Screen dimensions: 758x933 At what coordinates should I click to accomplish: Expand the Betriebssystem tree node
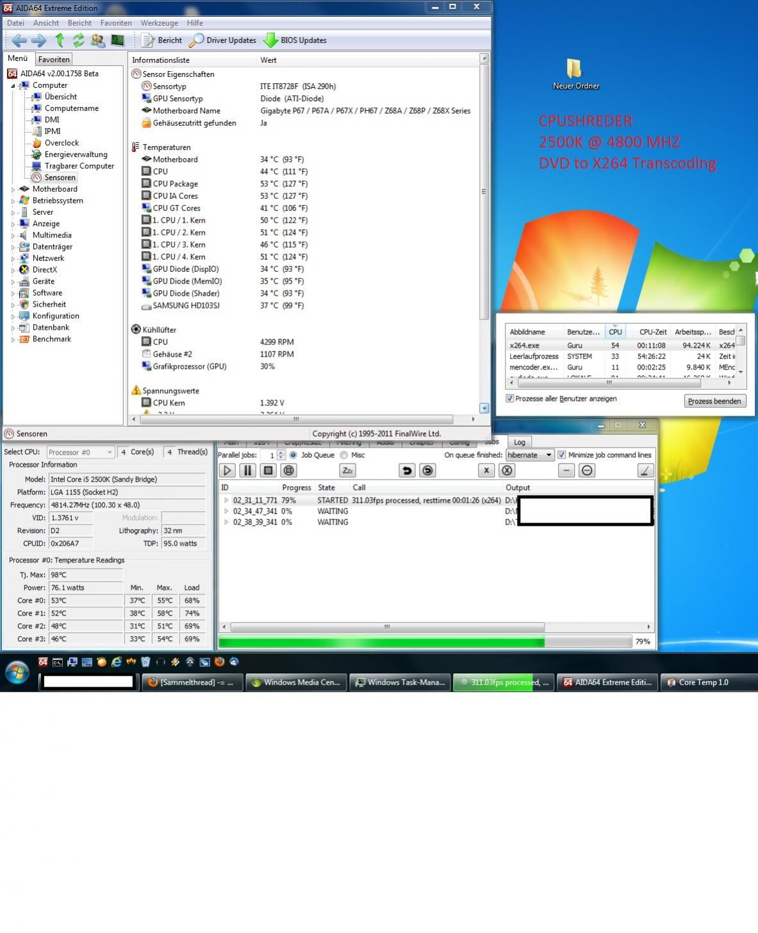pos(13,201)
